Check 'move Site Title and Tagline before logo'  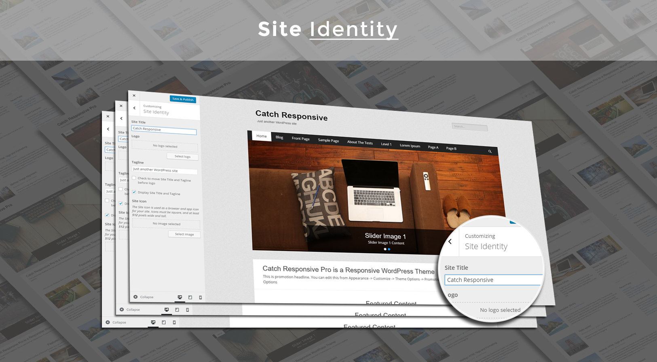pyautogui.click(x=134, y=178)
